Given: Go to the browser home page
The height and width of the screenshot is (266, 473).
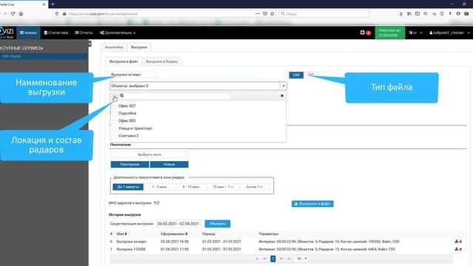Looking at the screenshot, I should click(x=21, y=13).
